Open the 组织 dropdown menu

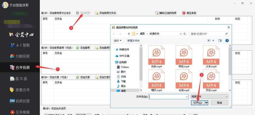tap(118, 41)
